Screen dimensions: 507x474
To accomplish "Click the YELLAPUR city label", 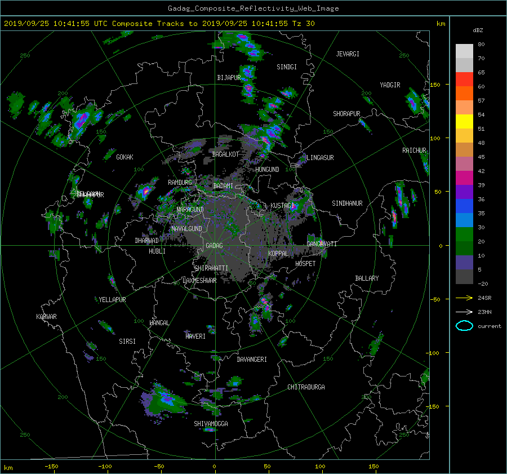I will [112, 300].
